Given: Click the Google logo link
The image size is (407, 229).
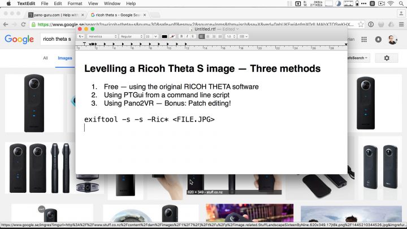Looking at the screenshot, I should pos(19,40).
